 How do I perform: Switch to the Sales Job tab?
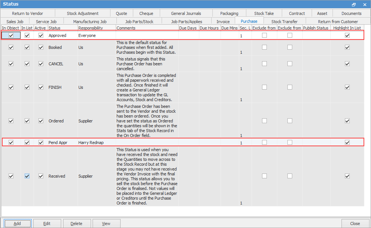tap(15, 22)
